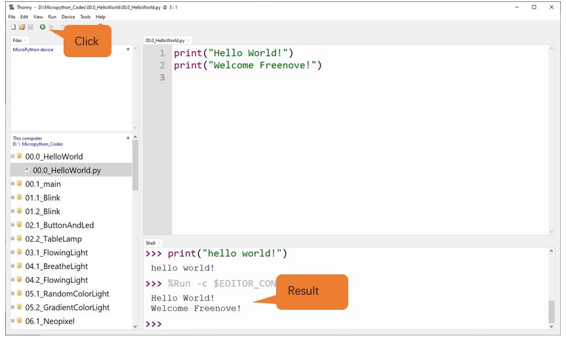The image size is (566, 338).
Task: Expand the 01.2_Blink folder
Action: [x=12, y=211]
